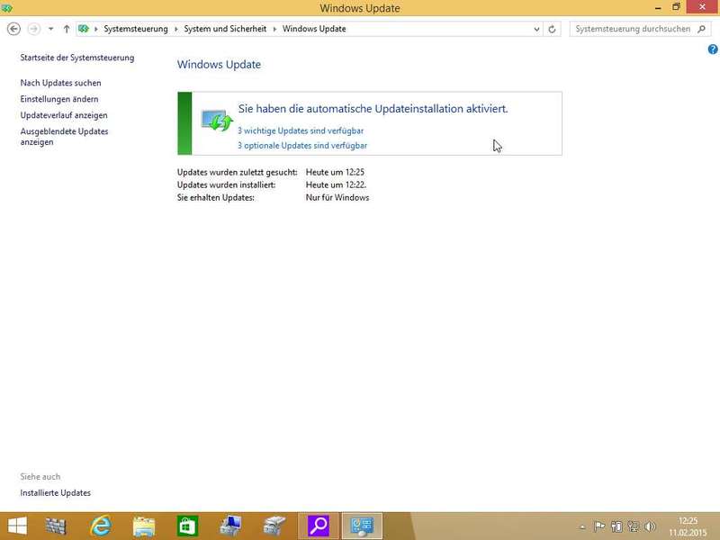Refresh the Windows Update page
Image resolution: width=720 pixels, height=540 pixels.
click(x=552, y=29)
